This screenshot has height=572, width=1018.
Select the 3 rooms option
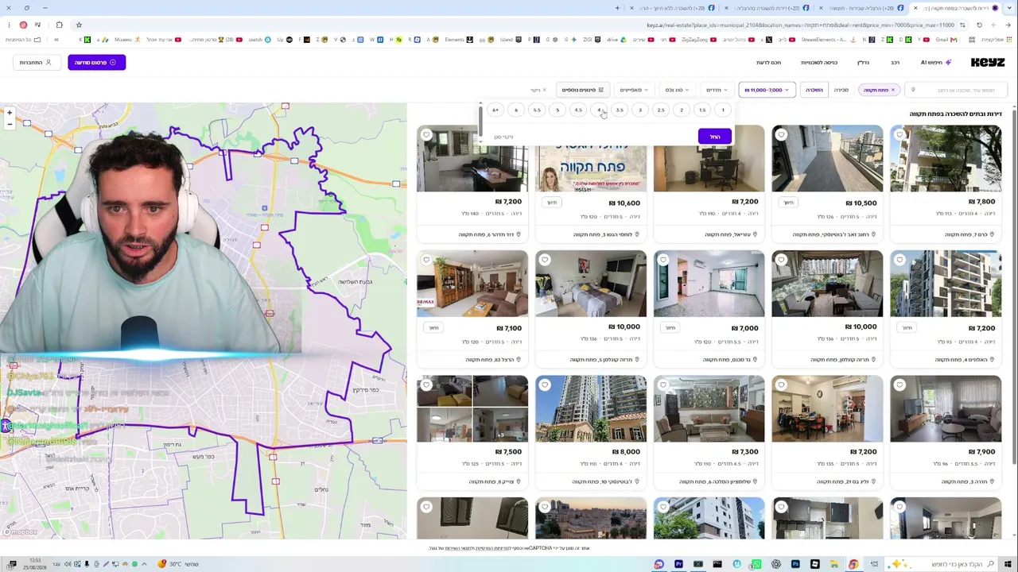(x=640, y=110)
